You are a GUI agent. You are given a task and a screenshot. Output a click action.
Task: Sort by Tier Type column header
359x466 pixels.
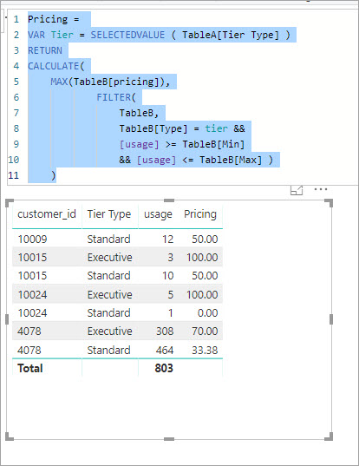pos(109,214)
